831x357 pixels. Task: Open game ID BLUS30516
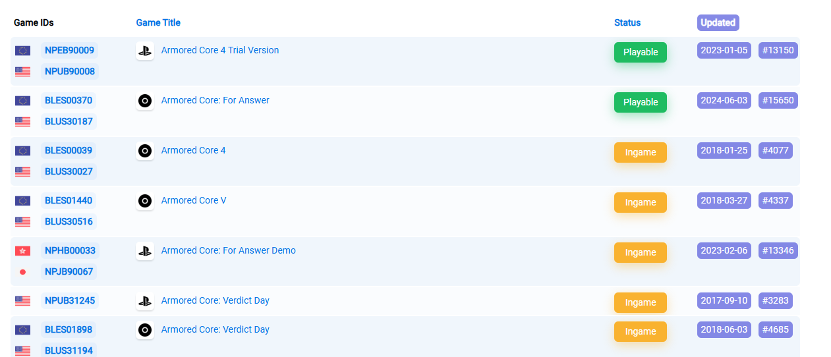coord(69,221)
